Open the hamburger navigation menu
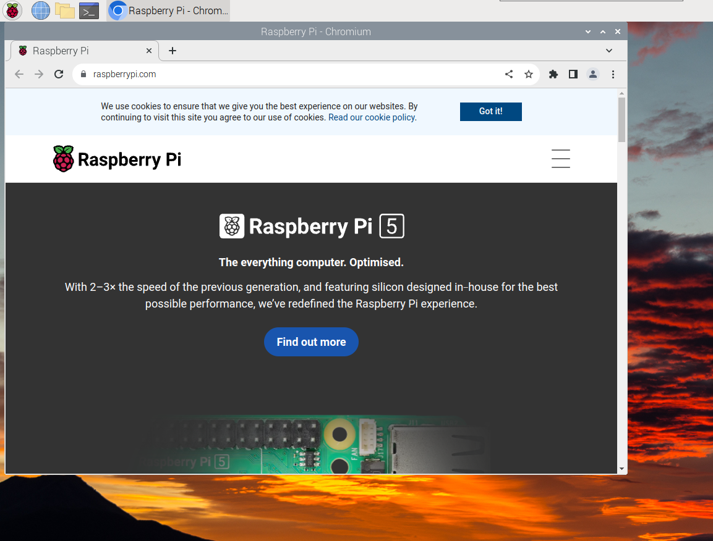The image size is (713, 541). 561,159
